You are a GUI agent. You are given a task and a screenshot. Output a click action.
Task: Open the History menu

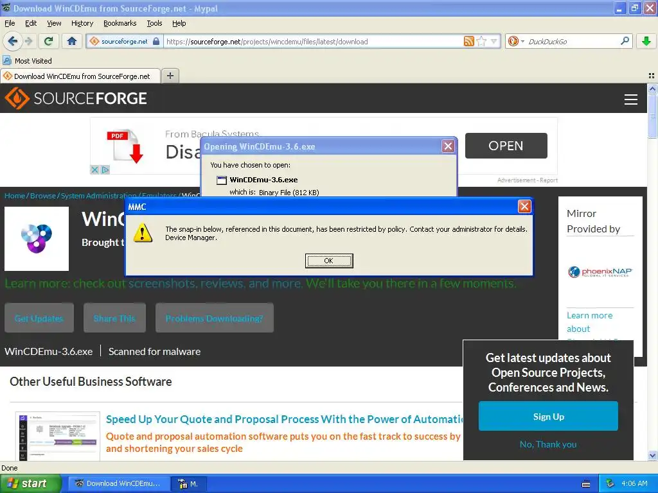pos(82,23)
